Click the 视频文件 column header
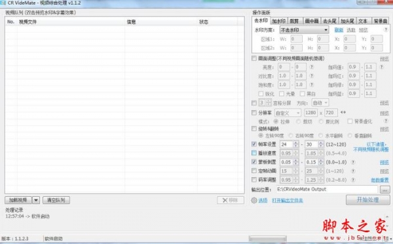Screen dimensions: 393x244 point(71,22)
